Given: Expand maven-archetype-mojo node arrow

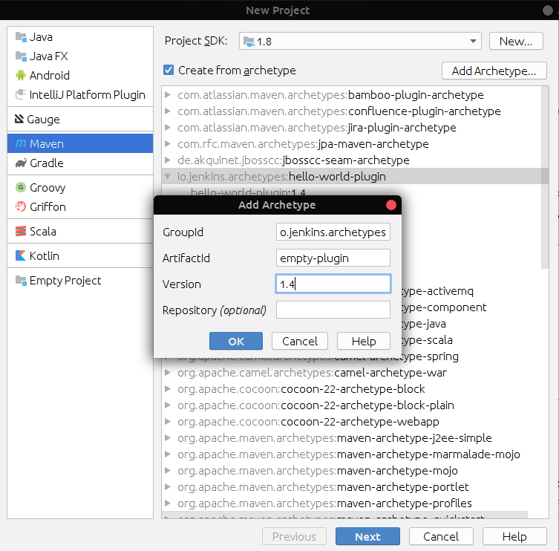Looking at the screenshot, I should tap(167, 471).
